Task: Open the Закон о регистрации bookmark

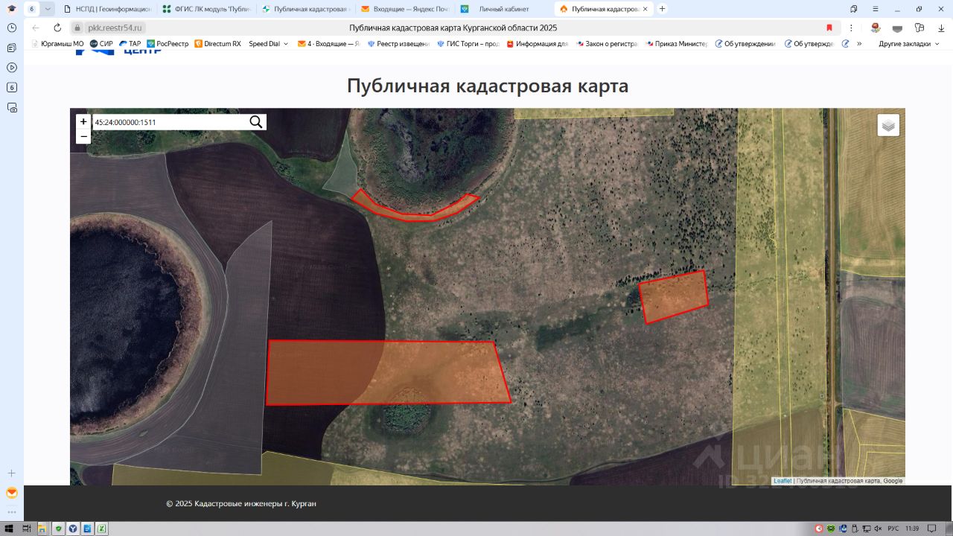Action: 606,44
